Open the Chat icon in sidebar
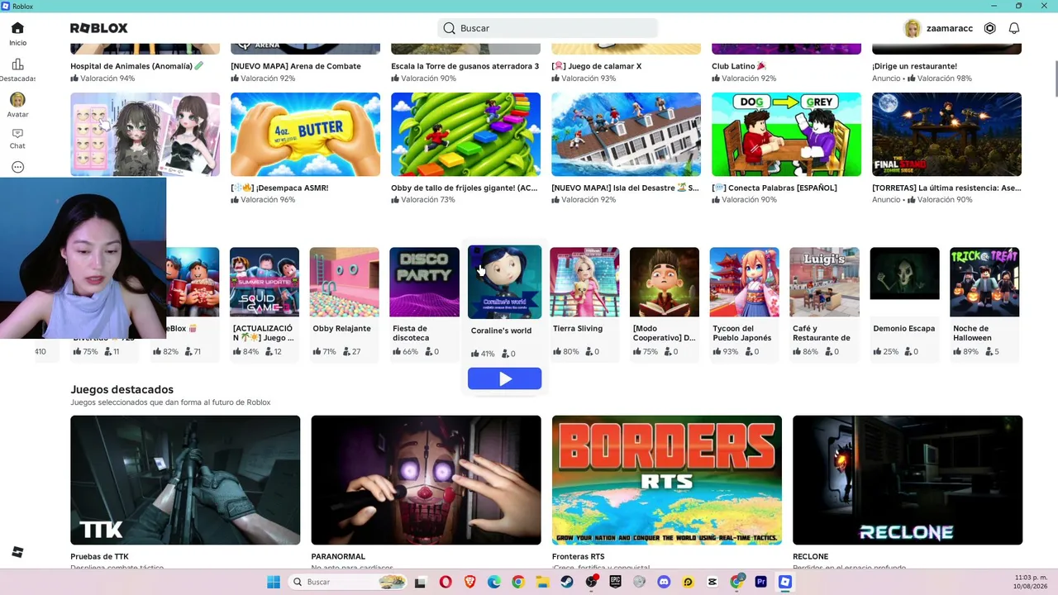The width and height of the screenshot is (1058, 595). tap(17, 133)
